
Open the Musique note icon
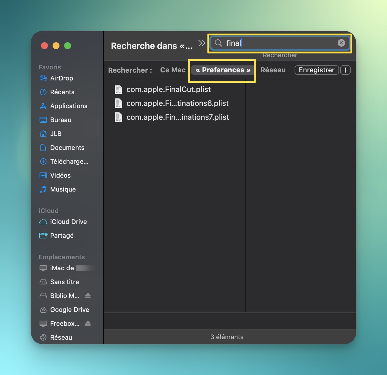pyautogui.click(x=43, y=189)
